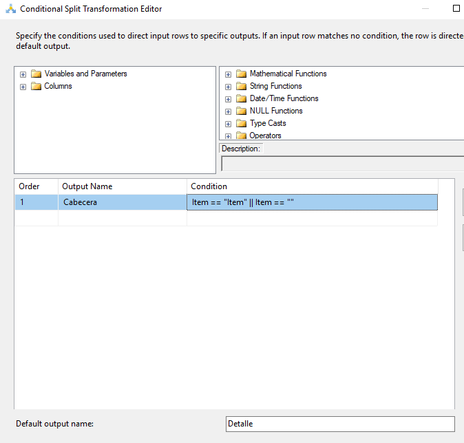
Task: Click the Output Name column header
Action: click(123, 186)
